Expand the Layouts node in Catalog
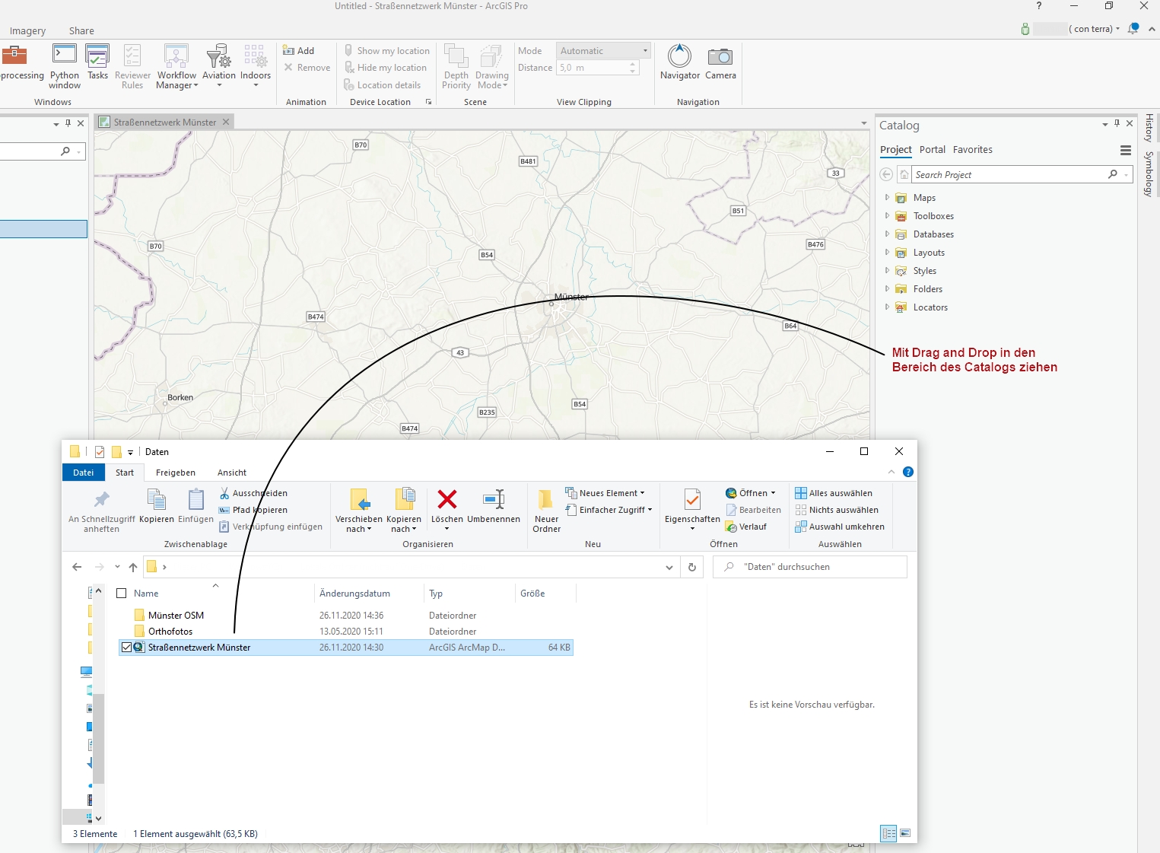This screenshot has height=853, width=1160. coord(887,252)
